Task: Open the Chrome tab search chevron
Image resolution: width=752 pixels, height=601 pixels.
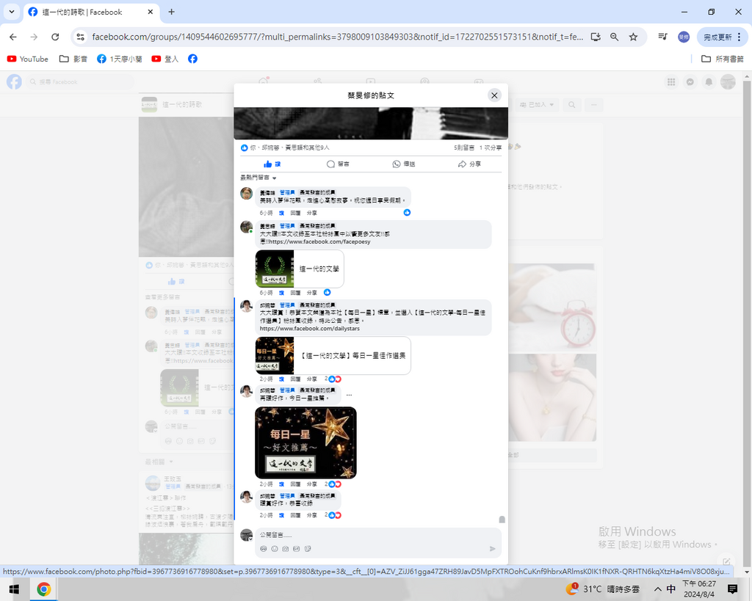Action: coord(12,12)
